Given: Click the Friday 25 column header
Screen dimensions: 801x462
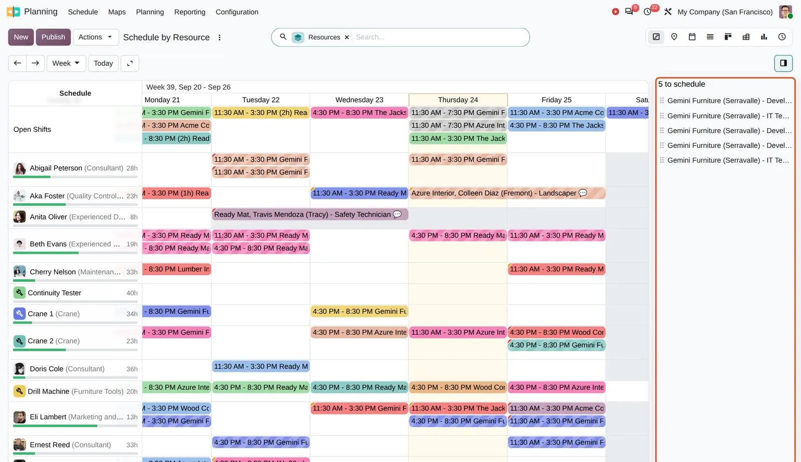Looking at the screenshot, I should click(556, 100).
